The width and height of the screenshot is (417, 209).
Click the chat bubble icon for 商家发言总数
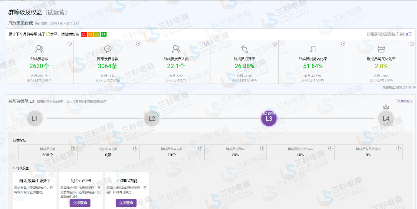(108, 49)
